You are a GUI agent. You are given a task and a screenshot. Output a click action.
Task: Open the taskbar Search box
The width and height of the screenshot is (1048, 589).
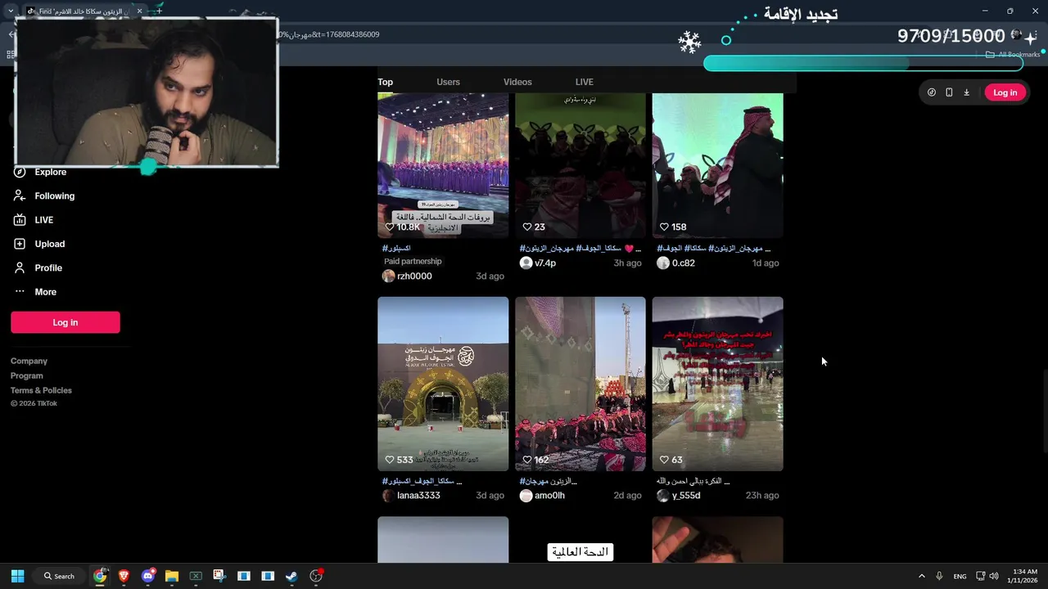[59, 576]
